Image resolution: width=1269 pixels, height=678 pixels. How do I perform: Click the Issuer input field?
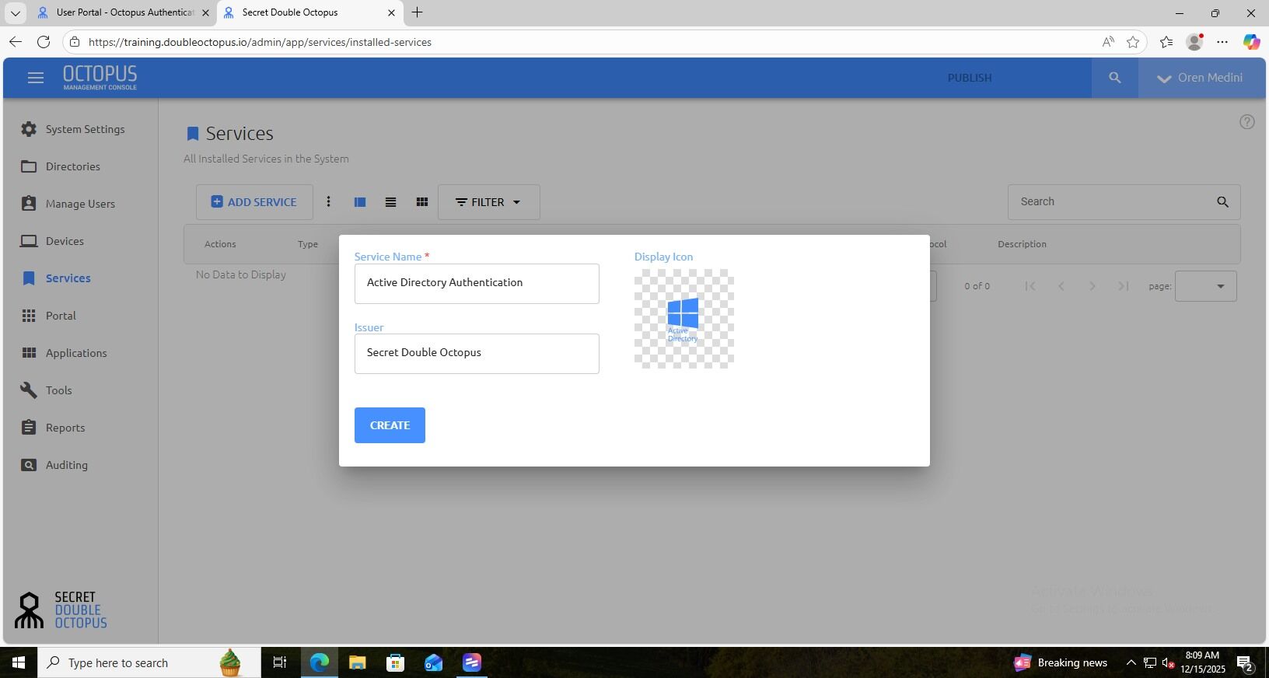[x=477, y=353]
